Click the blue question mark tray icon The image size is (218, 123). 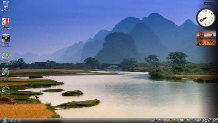(156, 120)
